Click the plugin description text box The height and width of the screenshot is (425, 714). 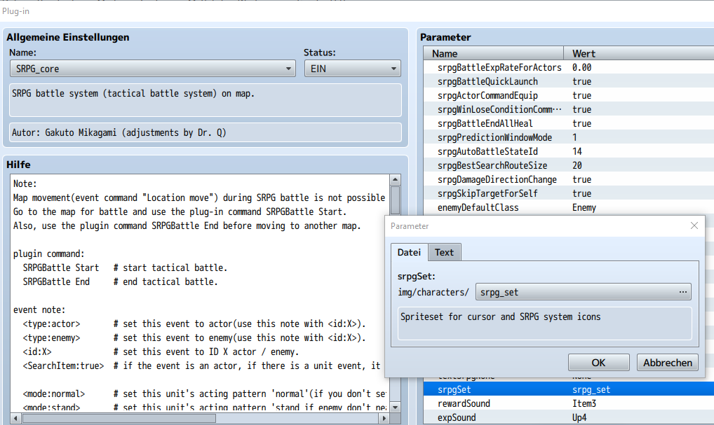point(206,100)
